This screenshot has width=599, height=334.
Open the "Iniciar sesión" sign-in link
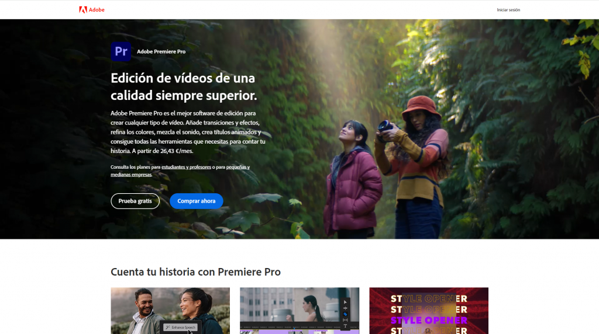point(508,10)
